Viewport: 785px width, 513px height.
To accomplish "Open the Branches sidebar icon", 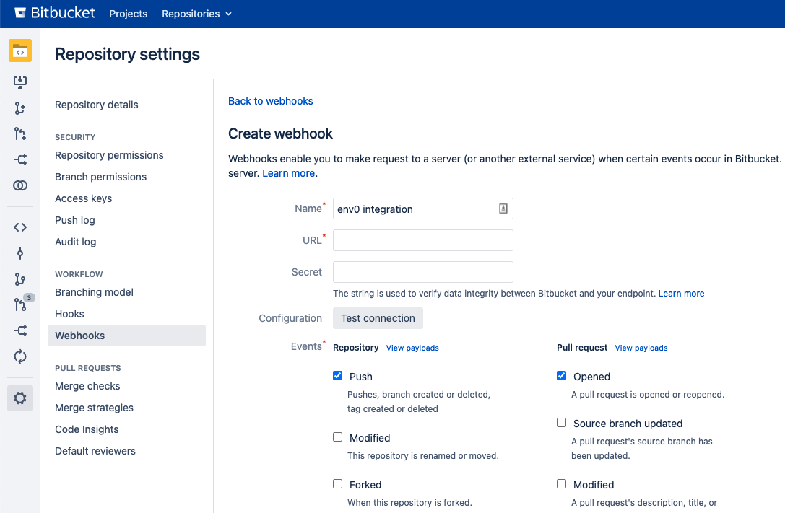I will (20, 279).
